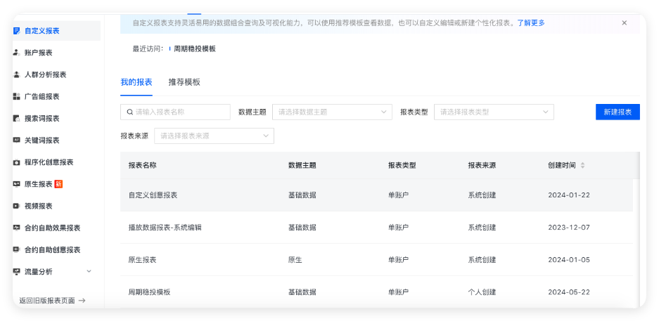The height and width of the screenshot is (321, 659).
Task: Click the 合约自助效果报表 icon
Action: point(17,228)
